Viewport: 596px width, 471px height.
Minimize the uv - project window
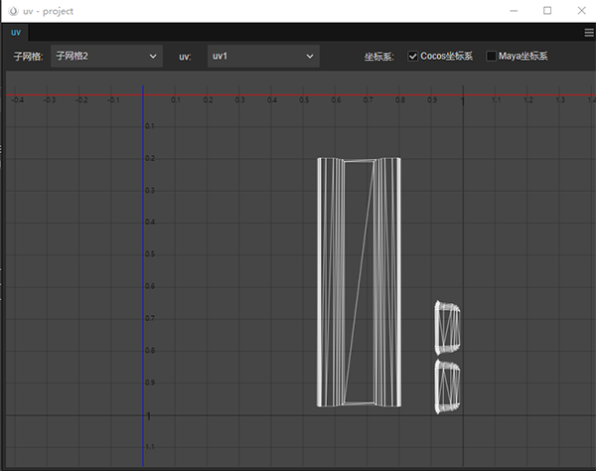[514, 11]
